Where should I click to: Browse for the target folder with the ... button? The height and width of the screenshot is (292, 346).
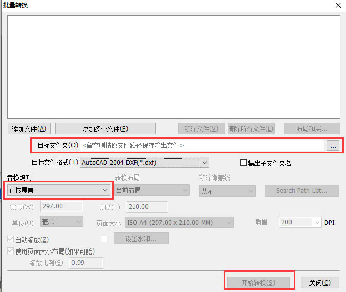click(333, 146)
